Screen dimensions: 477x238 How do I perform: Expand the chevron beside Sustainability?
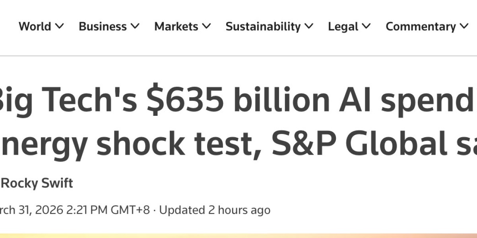(309, 27)
